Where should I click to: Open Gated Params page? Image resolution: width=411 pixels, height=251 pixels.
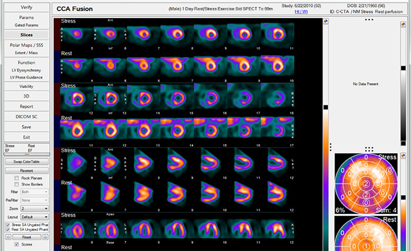(27, 25)
